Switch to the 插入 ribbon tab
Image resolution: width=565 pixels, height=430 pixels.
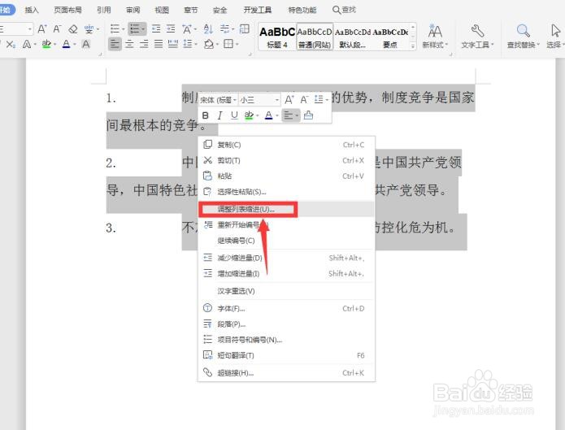(x=32, y=10)
